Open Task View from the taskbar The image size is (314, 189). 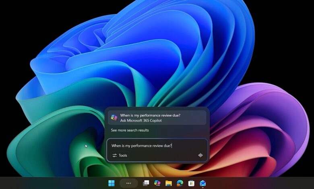coord(146,183)
